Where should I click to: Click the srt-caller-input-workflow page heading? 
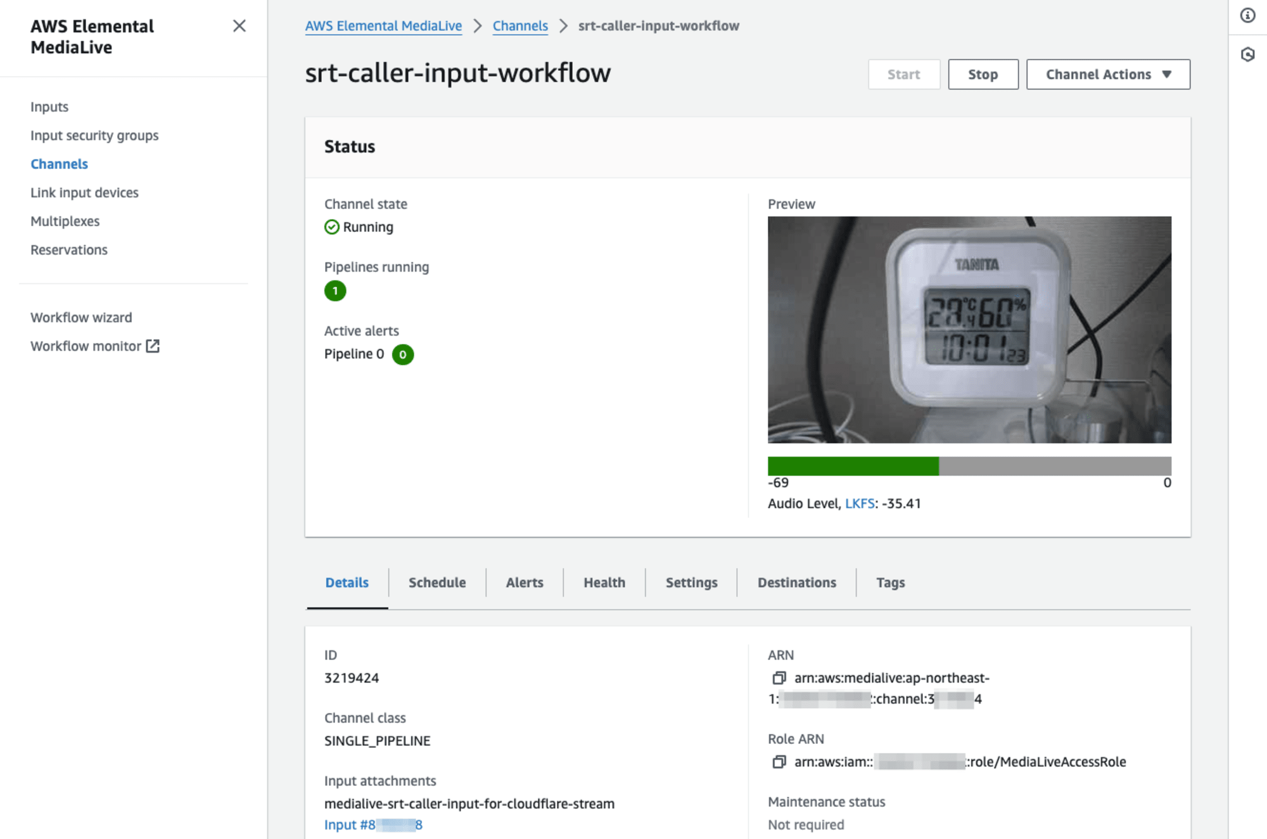pyautogui.click(x=458, y=73)
